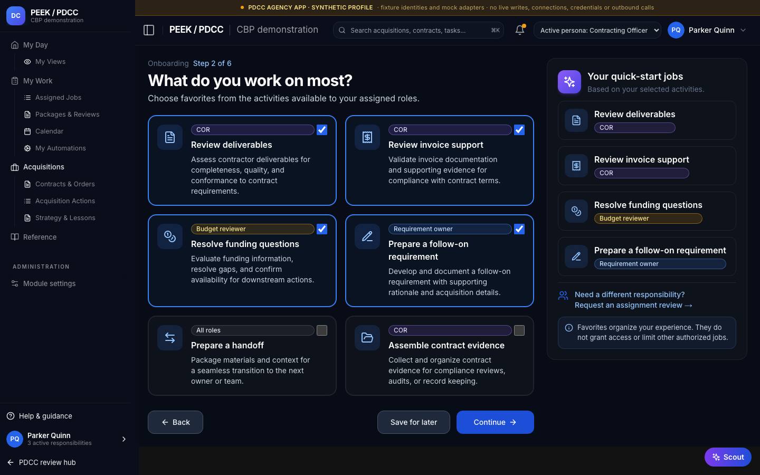This screenshot has width=760, height=475.
Task: Click the quick-start Resolve funding coins icon
Action: [576, 211]
